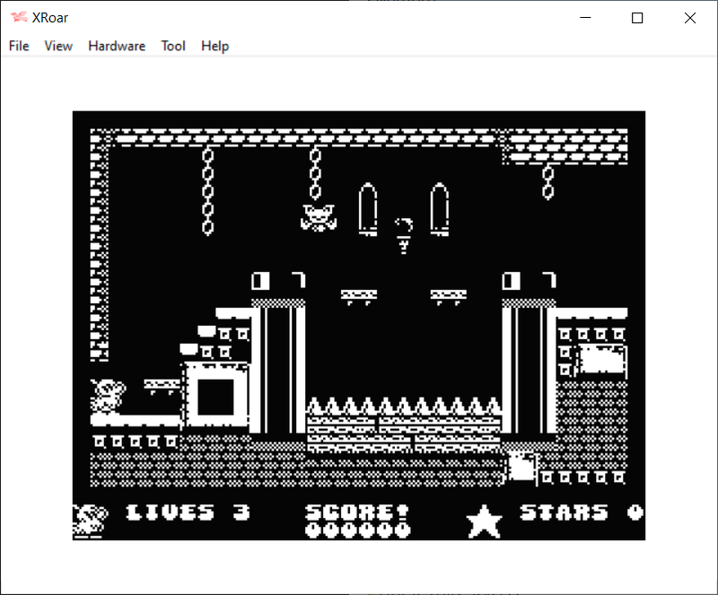
Task: Click the LIVES 3 counter text
Action: (188, 512)
